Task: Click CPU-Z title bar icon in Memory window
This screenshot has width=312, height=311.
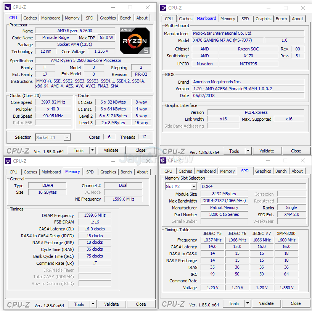Action: (8, 161)
